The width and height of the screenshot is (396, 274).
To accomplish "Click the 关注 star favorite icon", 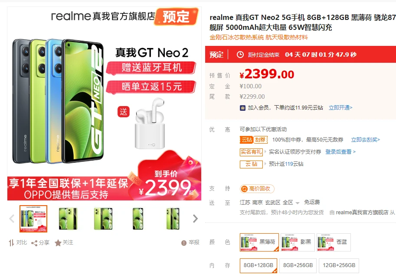I will (x=58, y=243).
